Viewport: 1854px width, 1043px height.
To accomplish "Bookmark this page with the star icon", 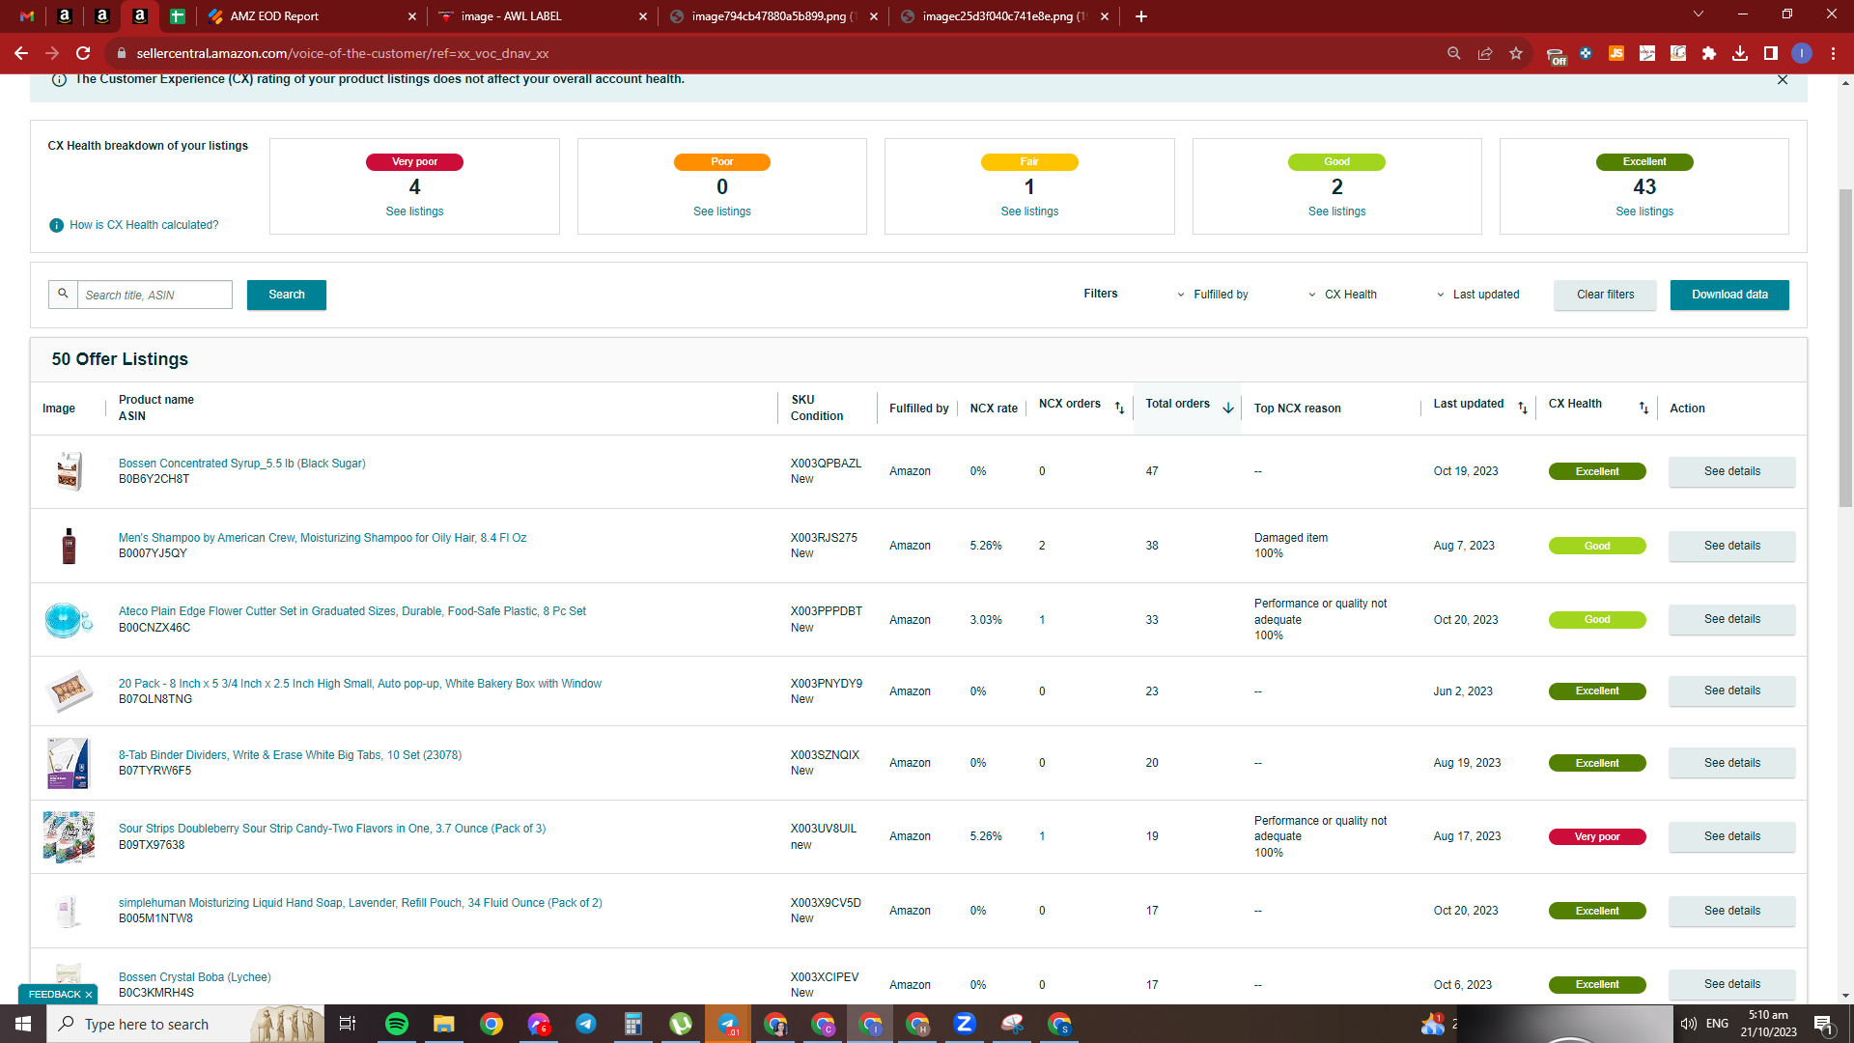I will coord(1516,53).
